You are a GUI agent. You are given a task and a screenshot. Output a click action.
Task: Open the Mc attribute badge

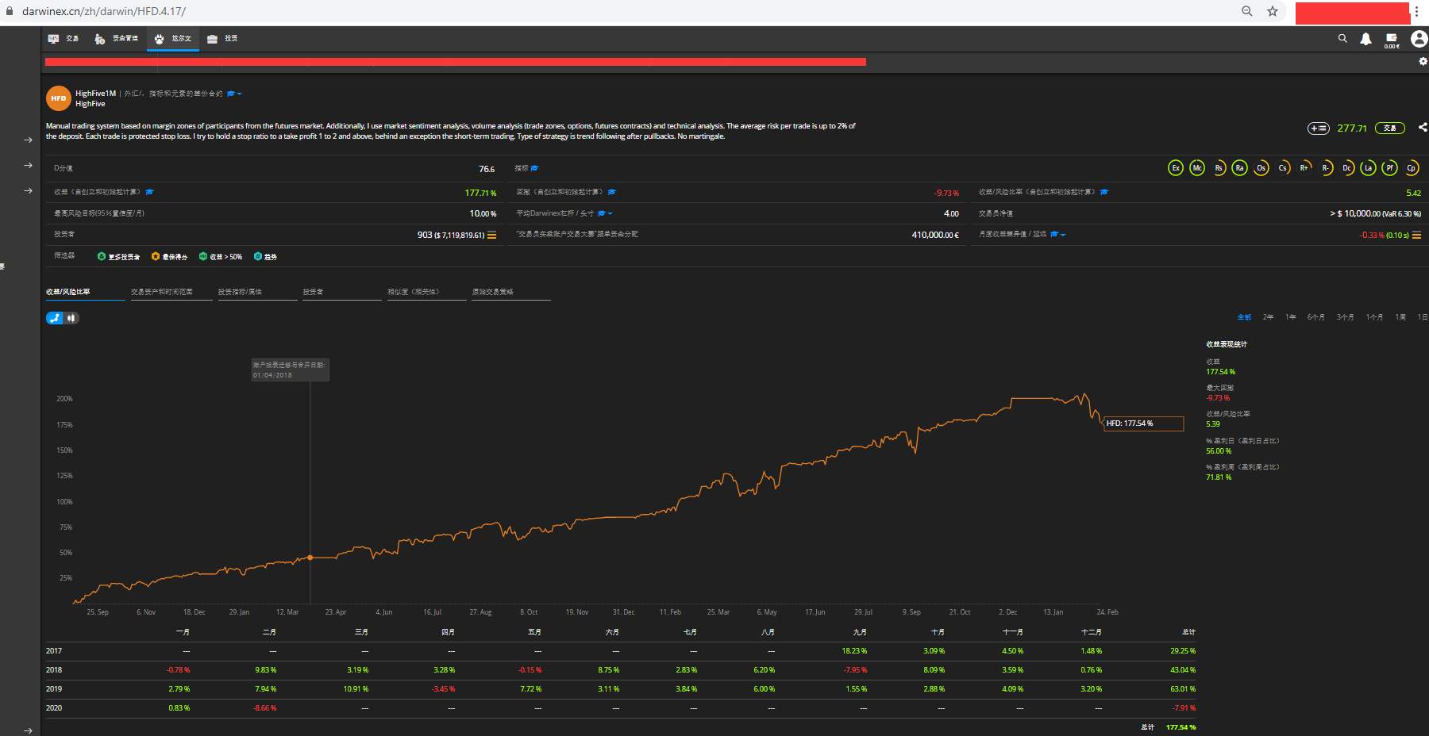tap(1197, 167)
